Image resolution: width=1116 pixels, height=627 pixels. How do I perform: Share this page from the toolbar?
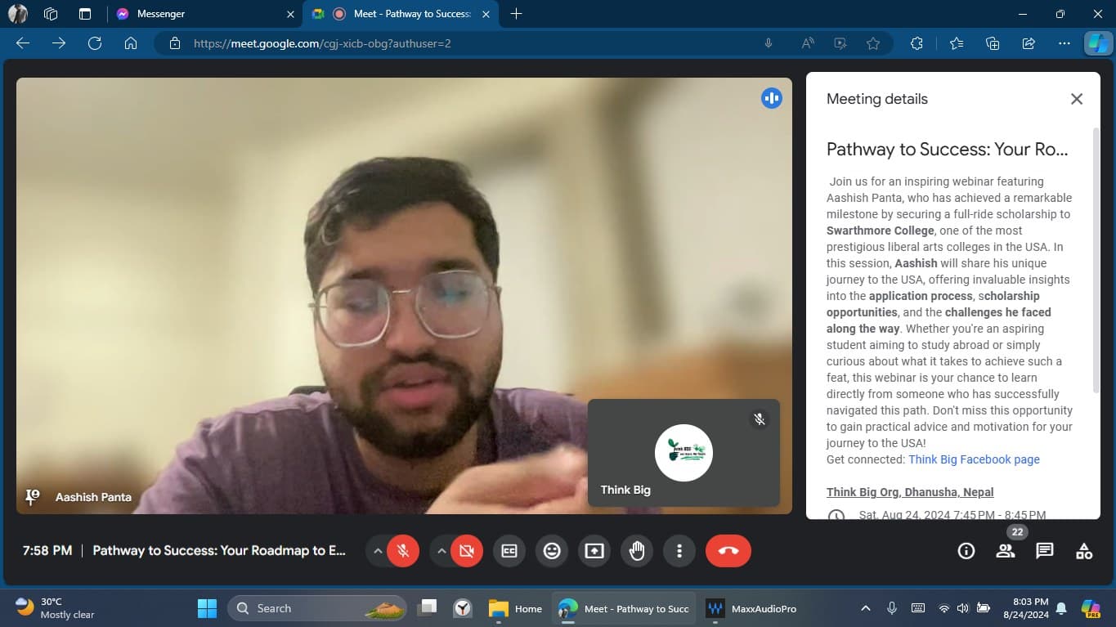click(x=1029, y=43)
